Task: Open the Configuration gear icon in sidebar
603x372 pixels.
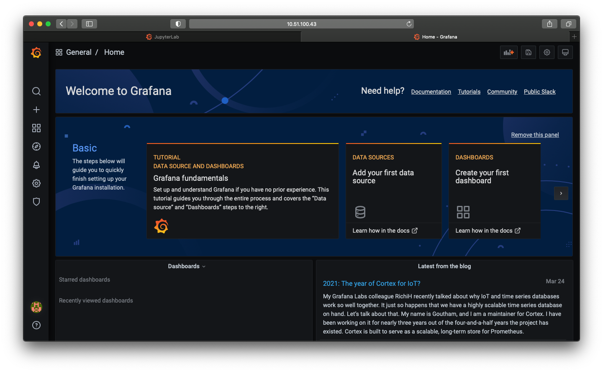Action: tap(36, 183)
